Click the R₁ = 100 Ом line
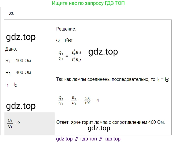177x143 pixels. tap(18, 61)
